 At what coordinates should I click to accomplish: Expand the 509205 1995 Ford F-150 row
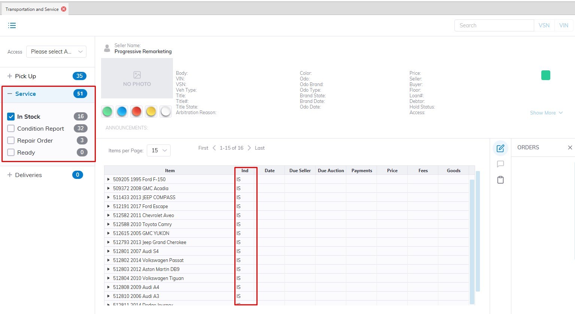point(109,179)
